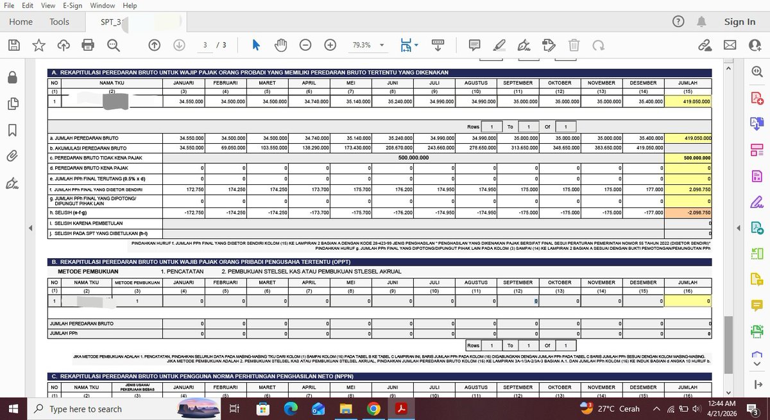Go to the previous page with up arrow

[154, 45]
